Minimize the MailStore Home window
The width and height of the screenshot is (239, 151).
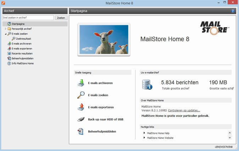tap(218, 2)
